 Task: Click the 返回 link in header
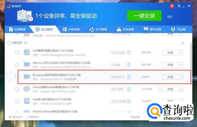[170, 17]
